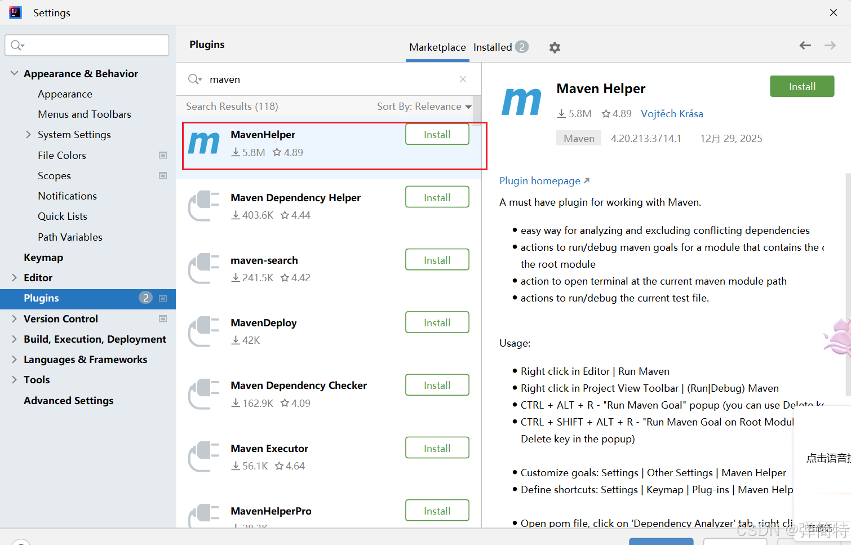
Task: Click the Plugins updates count badge
Action: (x=145, y=298)
